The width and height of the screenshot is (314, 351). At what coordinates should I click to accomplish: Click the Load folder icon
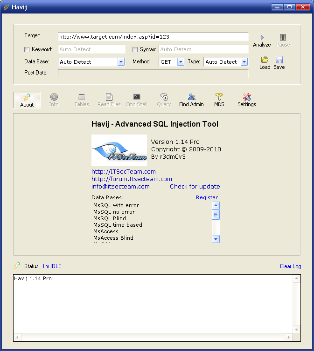[265, 60]
